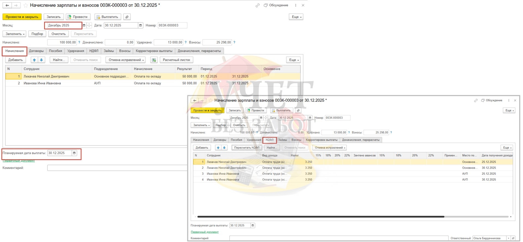Click the back arrow in the top-left window header
This screenshot has height=242, width=523.
click(7, 5)
